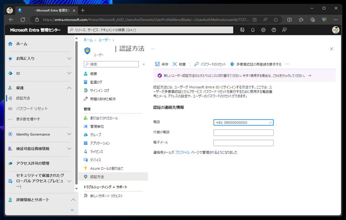This screenshot has width=346, height=220.
Task: Open the Entra feedback icon
Action: tap(285, 30)
